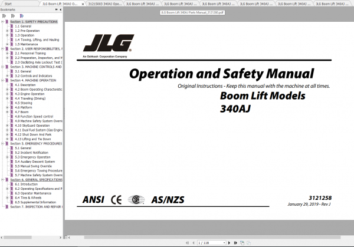The width and height of the screenshot is (354, 247).
Task: Click the right arrow of the Bookmarks panel scrollbar
Action: tap(60, 238)
